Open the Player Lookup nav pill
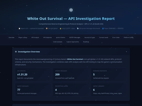142x106 pixels. point(23,37)
